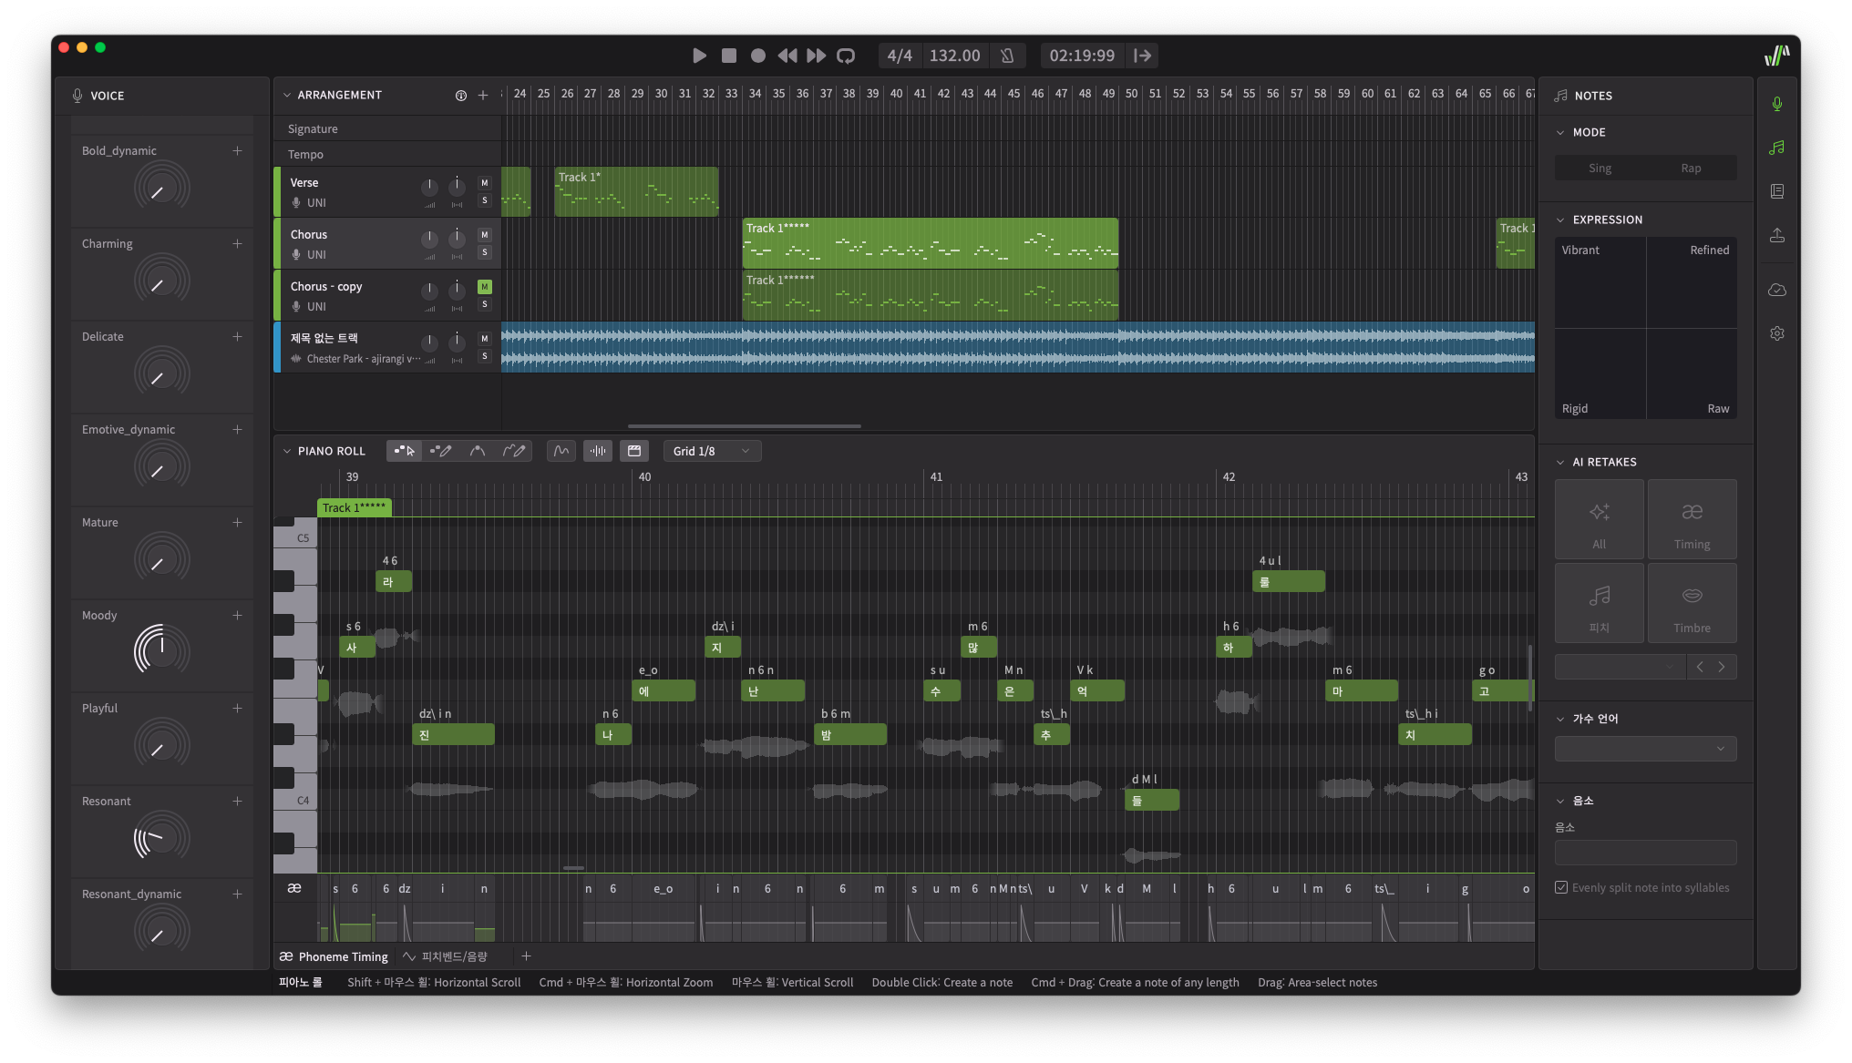Click the AI Retakes Timbre button
1852x1063 pixels.
[1691, 604]
